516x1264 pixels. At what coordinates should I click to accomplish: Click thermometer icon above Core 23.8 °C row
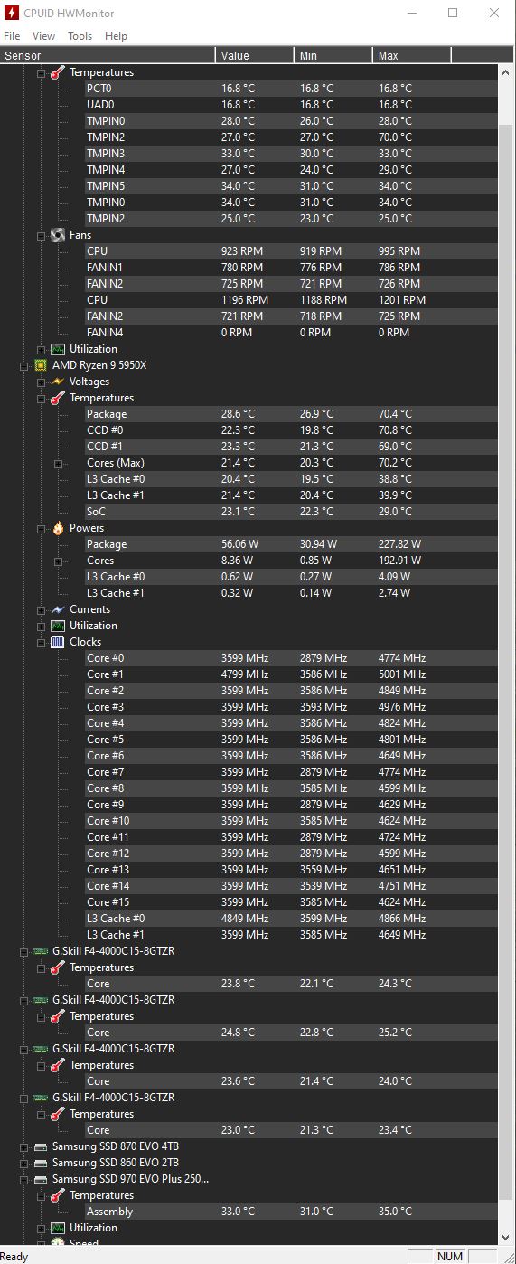click(x=58, y=967)
